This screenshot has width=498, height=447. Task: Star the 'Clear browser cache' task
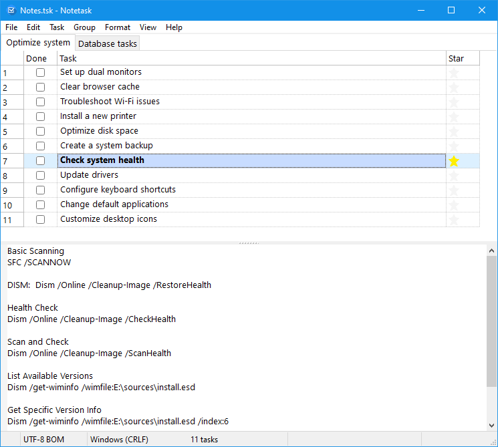tap(454, 88)
